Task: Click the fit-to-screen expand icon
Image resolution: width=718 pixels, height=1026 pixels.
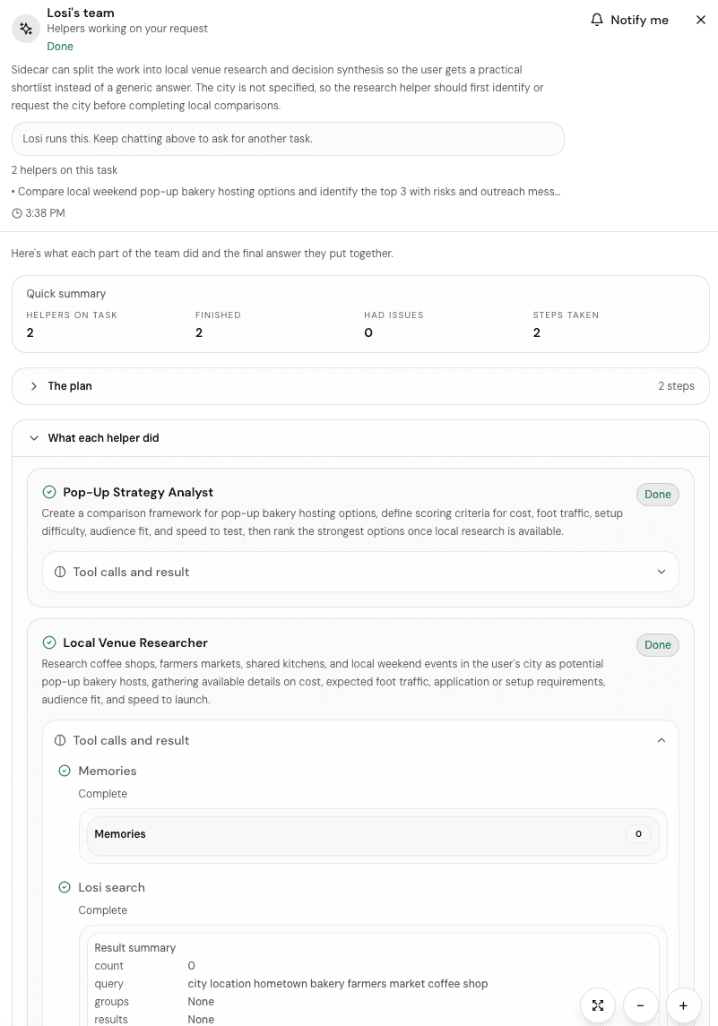Action: pyautogui.click(x=598, y=1005)
